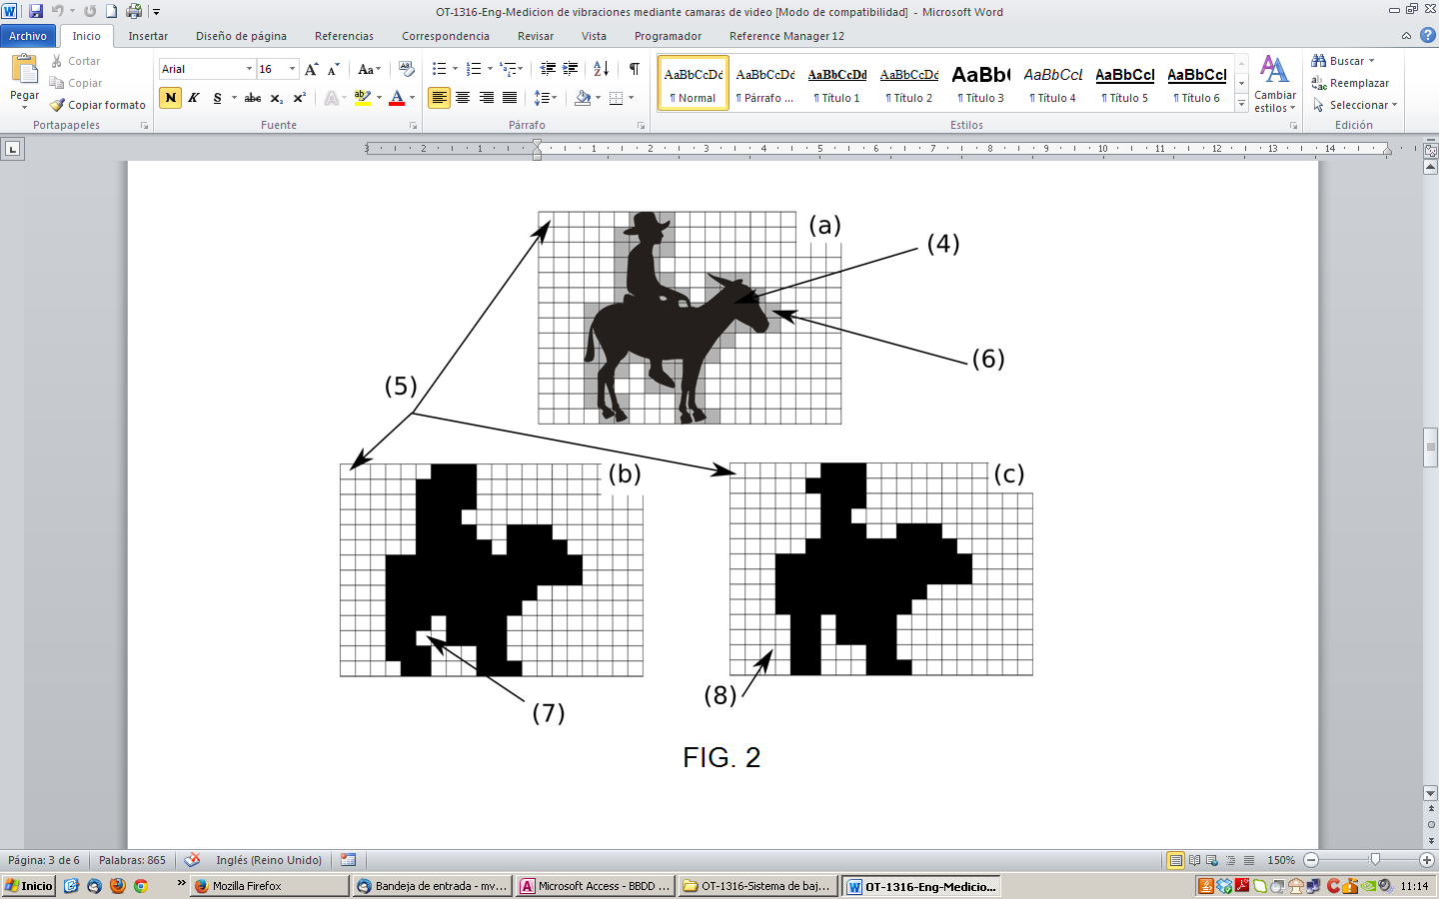1439x899 pixels.
Task: Show paragraph marks with pilcrow button
Action: [634, 69]
